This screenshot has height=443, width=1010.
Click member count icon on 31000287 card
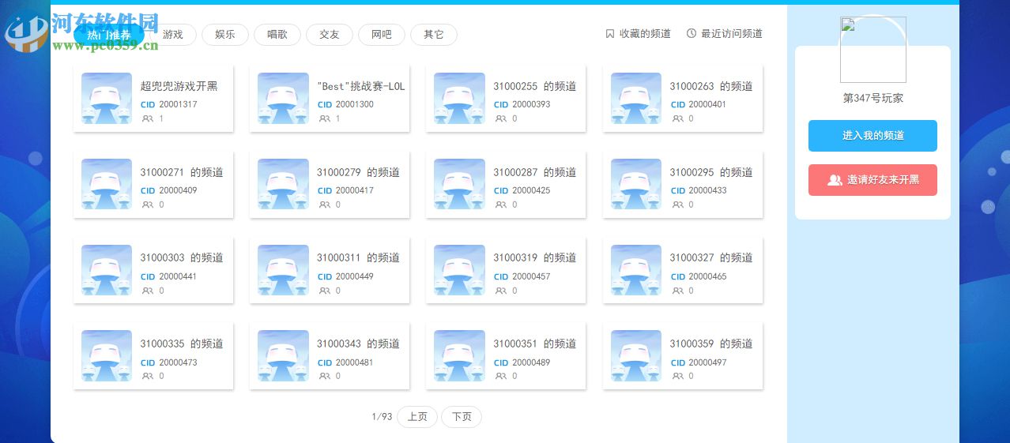[500, 205]
